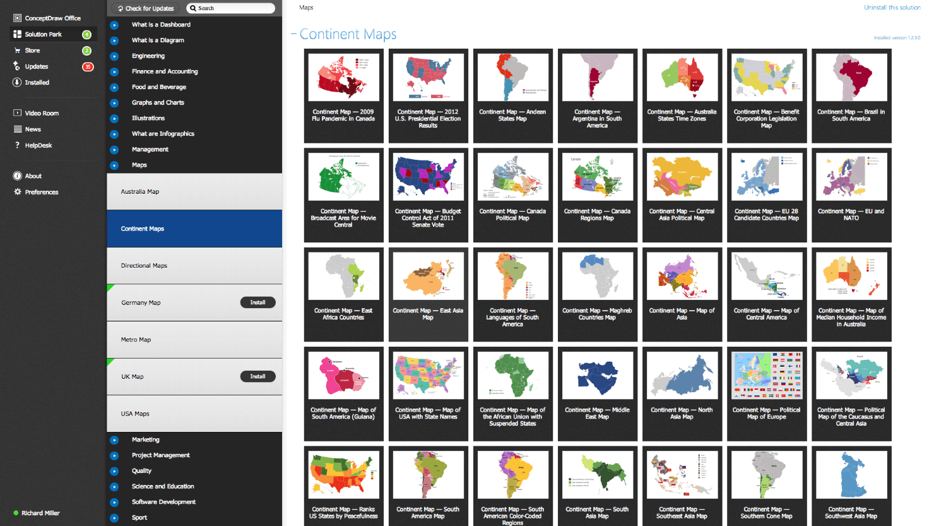The image size is (934, 526).
Task: Select USA Maps solution
Action: click(194, 414)
